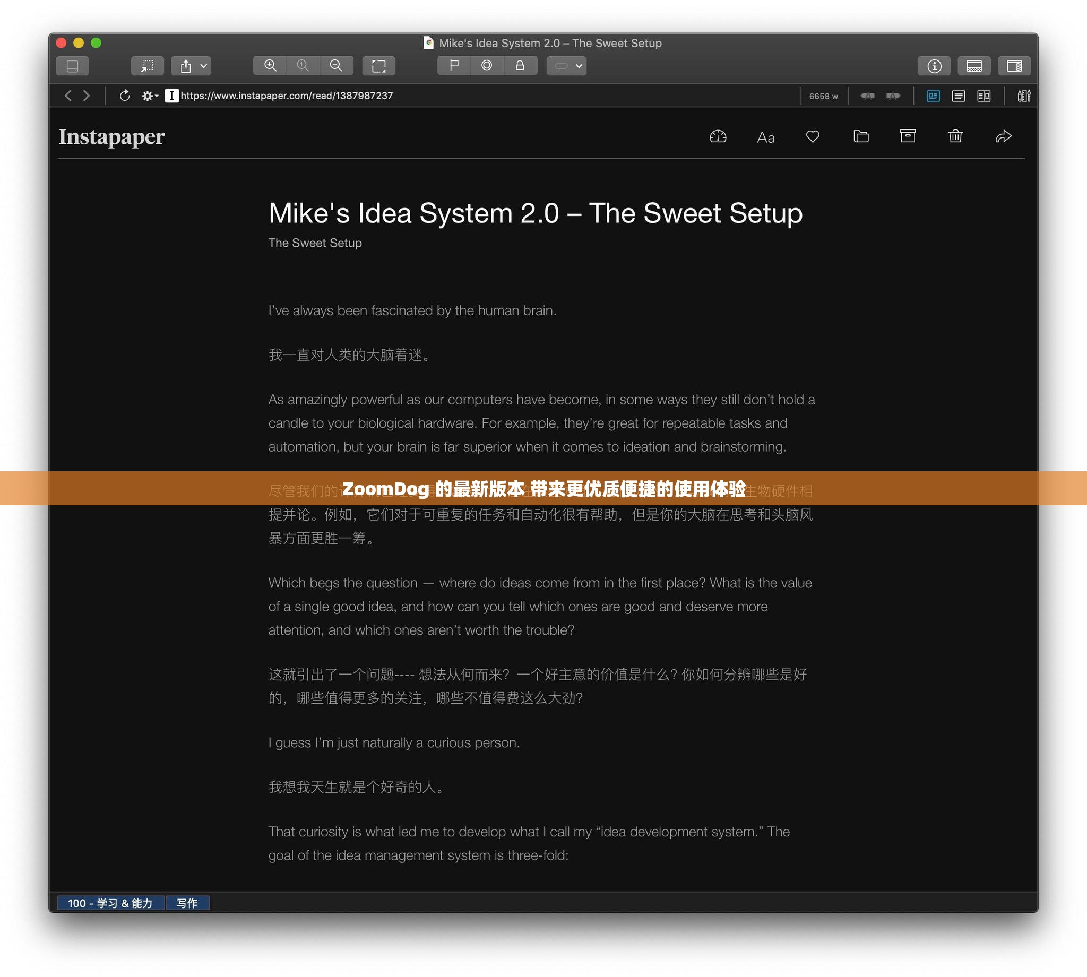Select the 写作 tag
This screenshot has width=1087, height=977.
(187, 903)
